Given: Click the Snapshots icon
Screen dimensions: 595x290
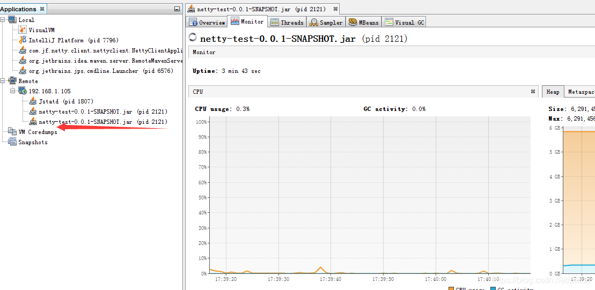Looking at the screenshot, I should coord(12,142).
